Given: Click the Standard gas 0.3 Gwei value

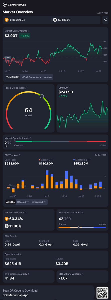Looking at the screenshot, I should coord(46,244).
